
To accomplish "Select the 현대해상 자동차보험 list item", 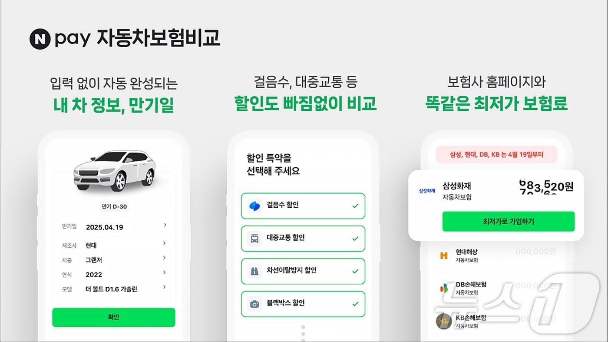I will (x=495, y=256).
